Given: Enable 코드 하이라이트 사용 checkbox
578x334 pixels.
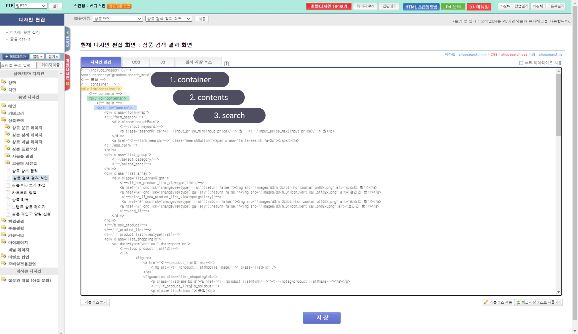Looking at the screenshot, I should [521, 63].
